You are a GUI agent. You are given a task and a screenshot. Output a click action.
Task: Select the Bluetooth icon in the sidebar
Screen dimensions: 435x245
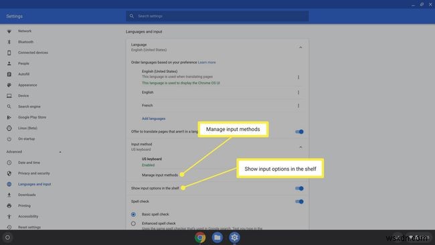coord(9,42)
